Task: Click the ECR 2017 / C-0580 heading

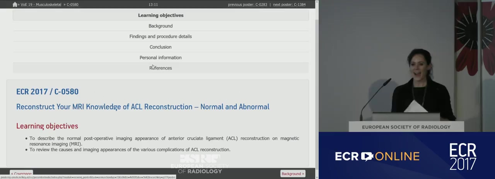Action: click(x=47, y=91)
